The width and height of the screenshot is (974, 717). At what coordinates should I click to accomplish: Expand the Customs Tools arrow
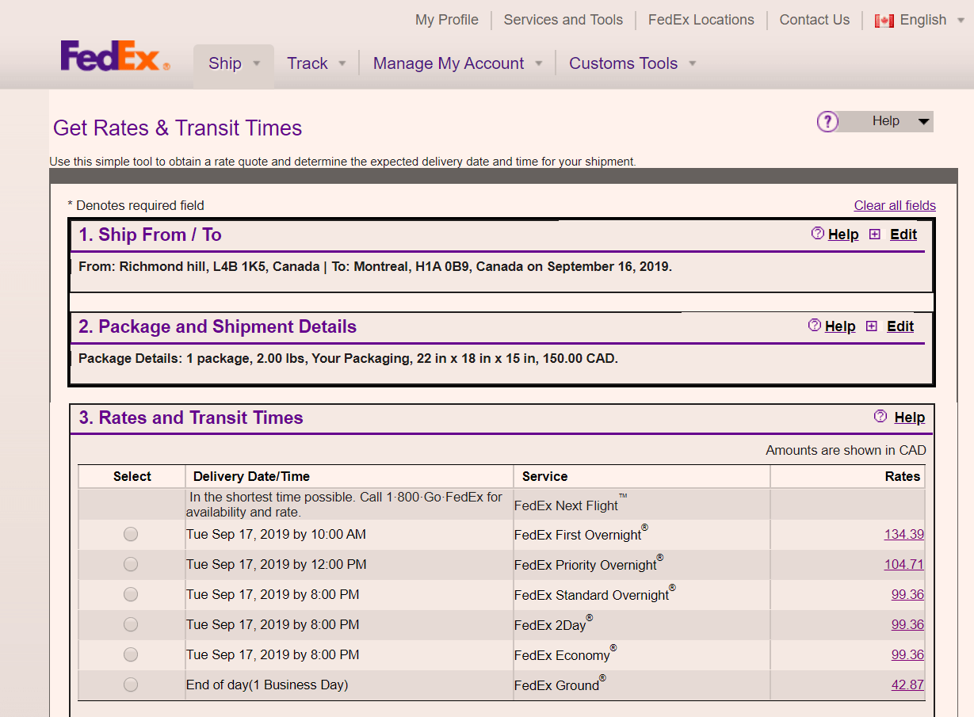click(x=693, y=63)
